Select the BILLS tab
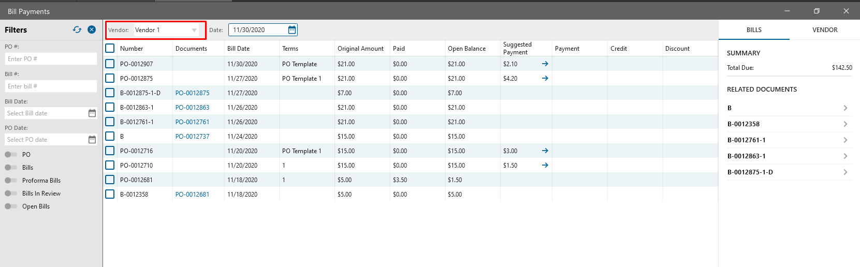The width and height of the screenshot is (860, 267). click(x=754, y=30)
